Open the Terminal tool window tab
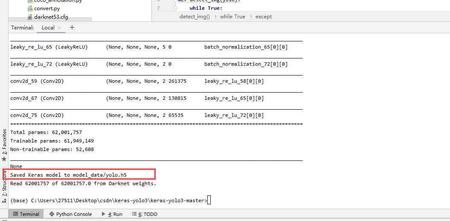450x221 pixels. click(26, 214)
